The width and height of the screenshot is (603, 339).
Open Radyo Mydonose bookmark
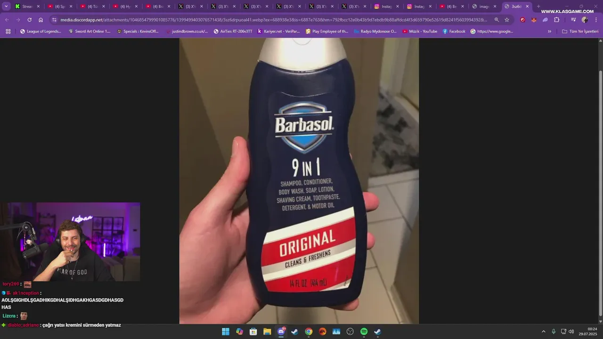click(375, 32)
